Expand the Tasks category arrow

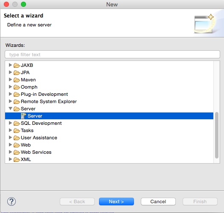(x=10, y=130)
